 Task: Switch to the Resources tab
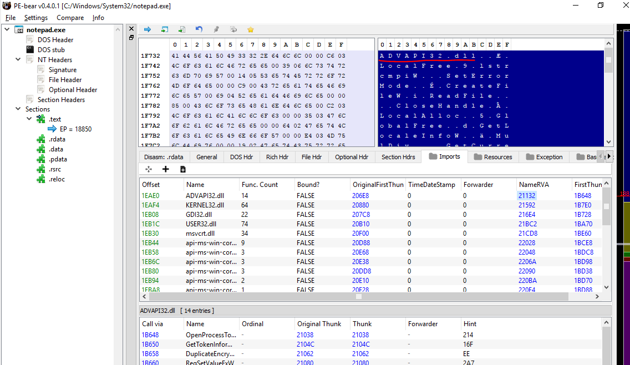click(492, 157)
